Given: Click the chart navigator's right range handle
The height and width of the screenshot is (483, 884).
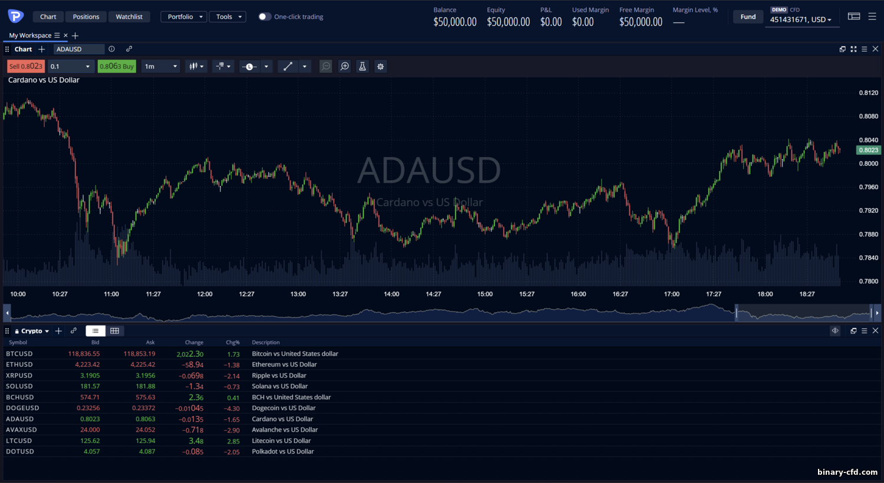Looking at the screenshot, I should pos(871,313).
